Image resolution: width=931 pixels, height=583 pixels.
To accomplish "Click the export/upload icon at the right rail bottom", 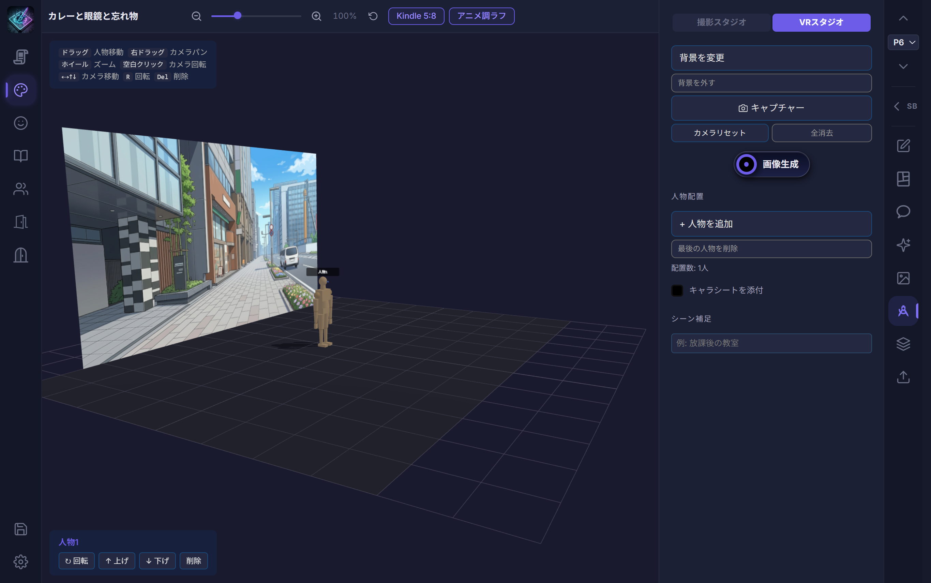I will click(903, 377).
